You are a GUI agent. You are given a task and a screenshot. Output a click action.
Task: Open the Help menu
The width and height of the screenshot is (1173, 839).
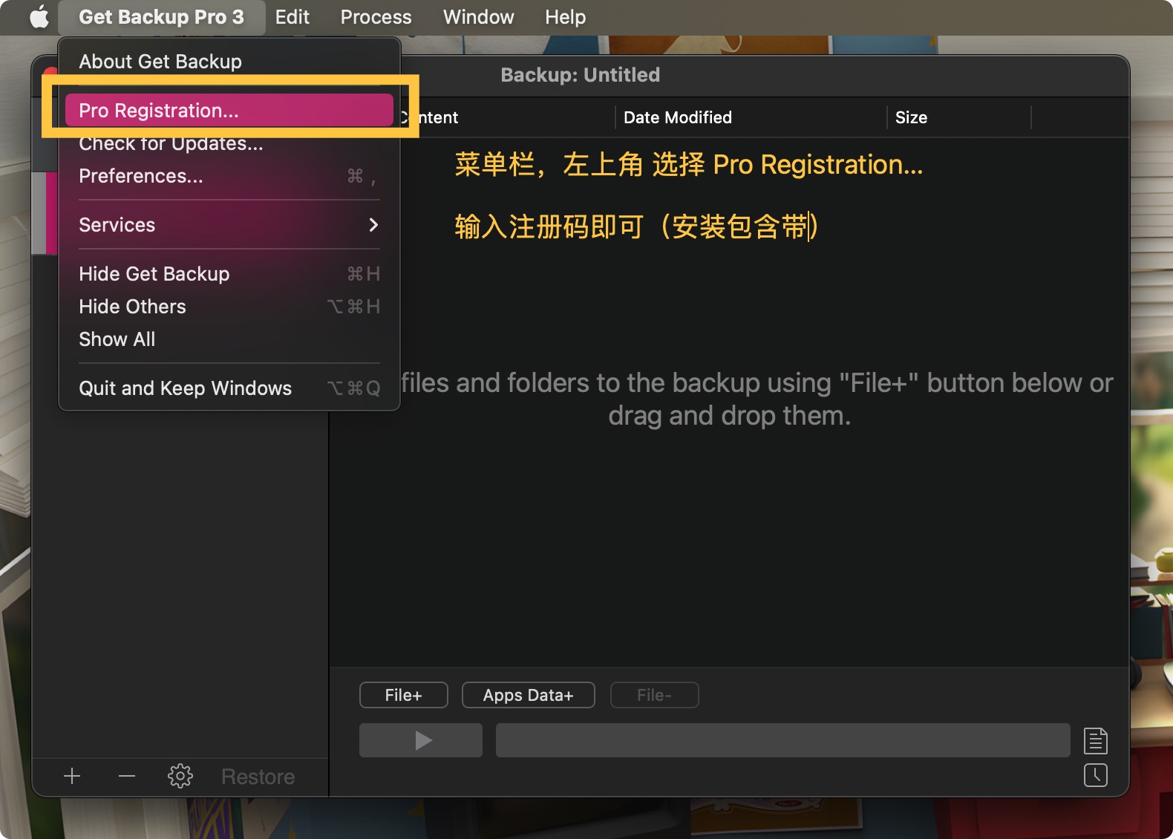[565, 16]
